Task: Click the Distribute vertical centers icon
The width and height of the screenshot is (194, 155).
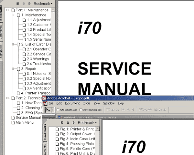Action: click(145, 110)
